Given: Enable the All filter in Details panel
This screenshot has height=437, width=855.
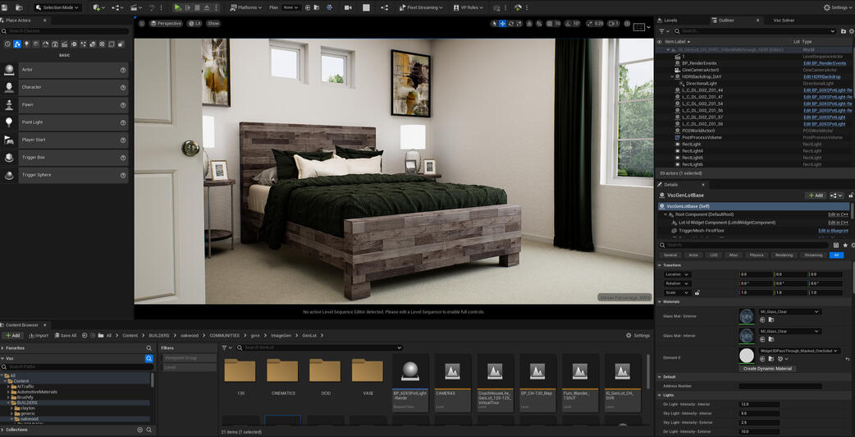Looking at the screenshot, I should tap(836, 255).
